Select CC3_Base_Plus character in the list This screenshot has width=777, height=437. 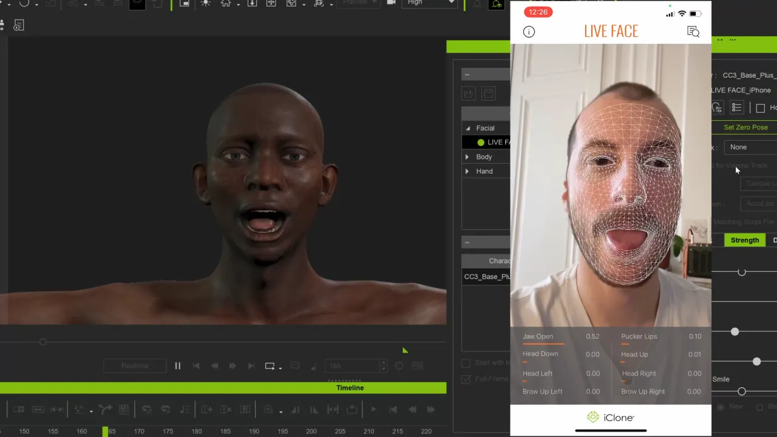[487, 277]
